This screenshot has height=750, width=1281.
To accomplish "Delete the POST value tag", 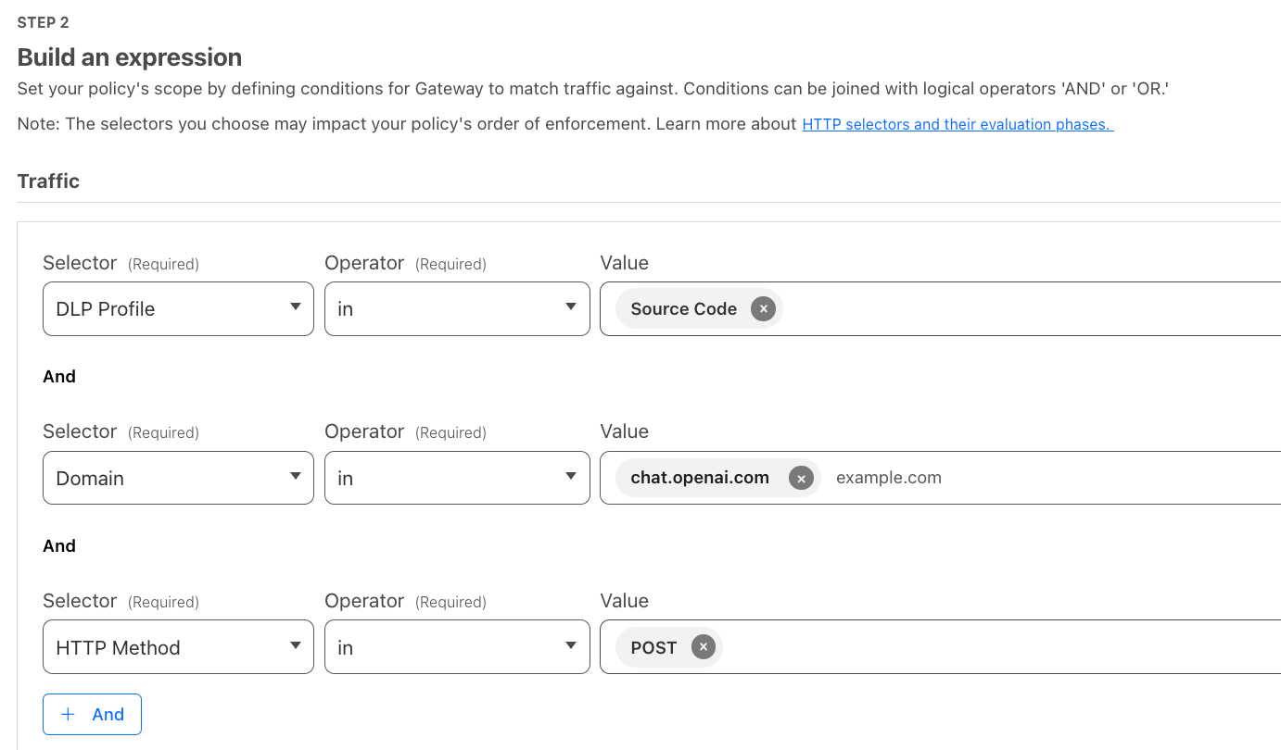I will point(704,647).
